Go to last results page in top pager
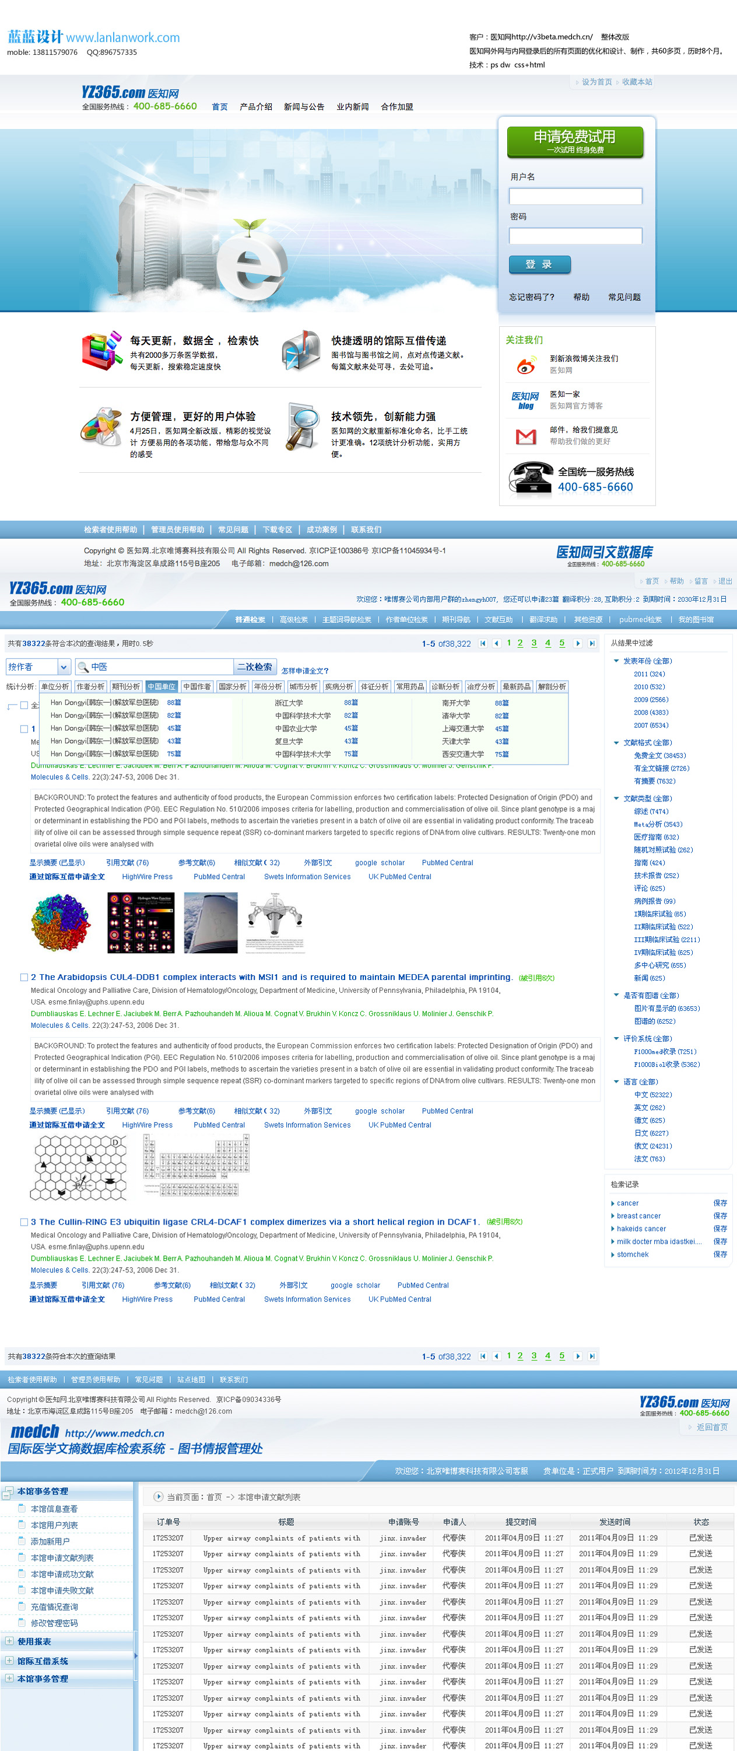 coord(592,643)
